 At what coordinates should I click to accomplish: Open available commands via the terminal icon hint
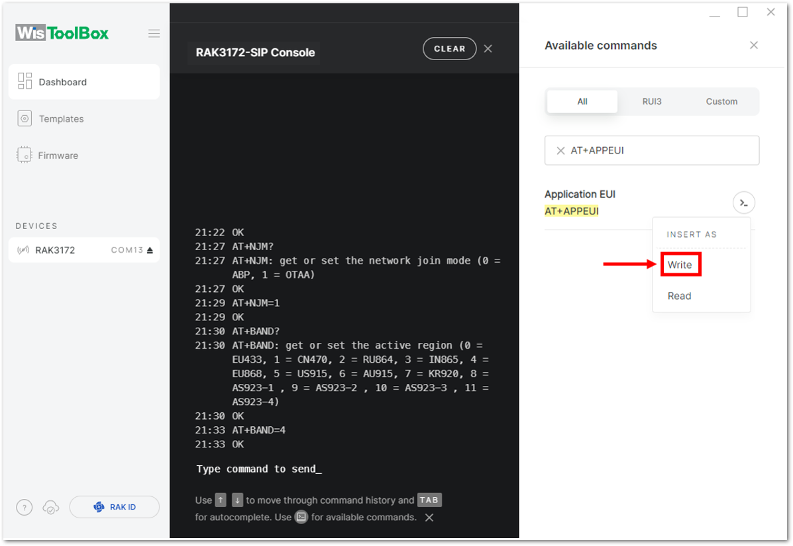(x=301, y=517)
